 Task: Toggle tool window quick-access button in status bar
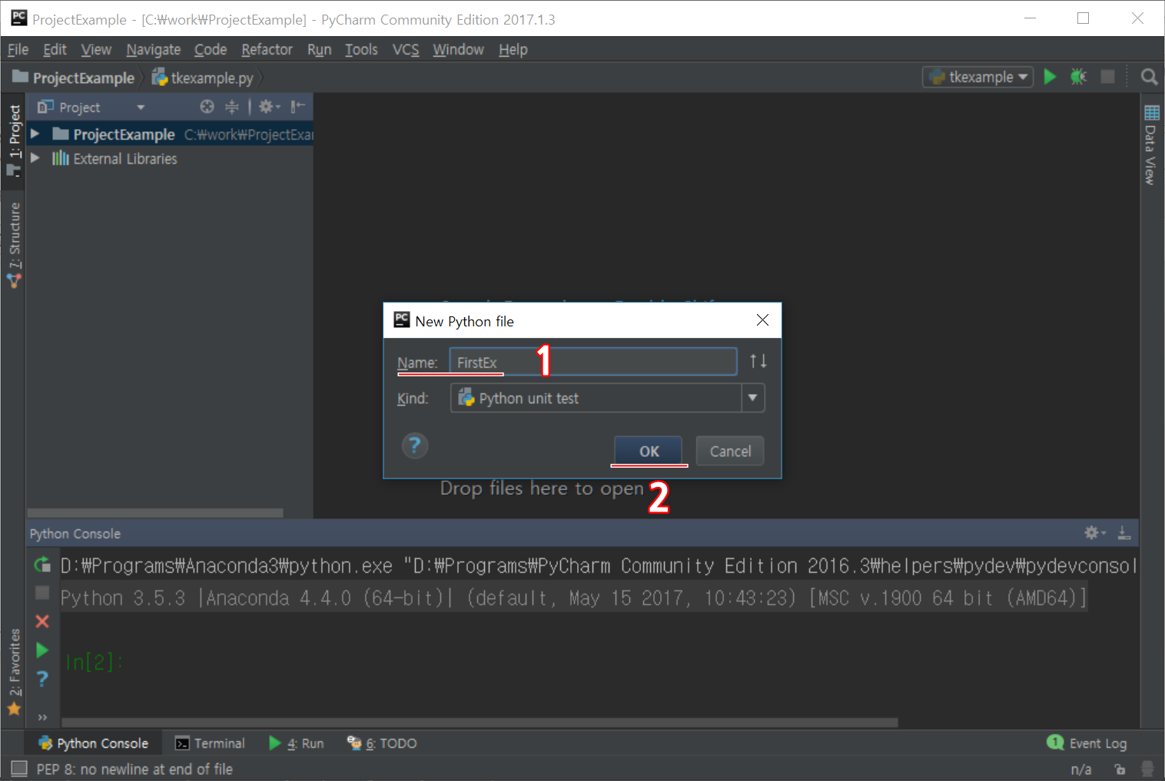pos(19,769)
